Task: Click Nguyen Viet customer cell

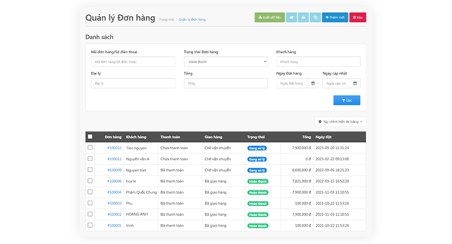Action: coord(136,170)
